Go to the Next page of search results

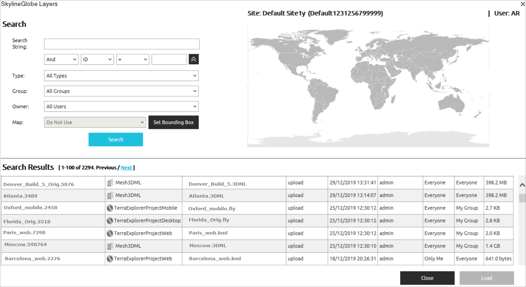(x=127, y=168)
